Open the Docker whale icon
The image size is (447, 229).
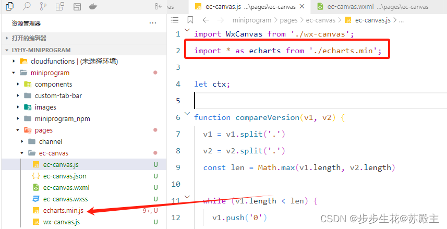tap(93, 6)
